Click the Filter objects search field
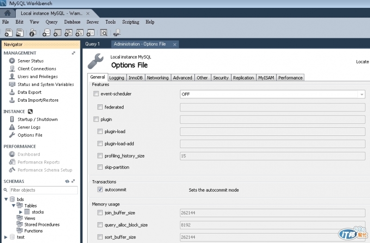 tap(43, 190)
